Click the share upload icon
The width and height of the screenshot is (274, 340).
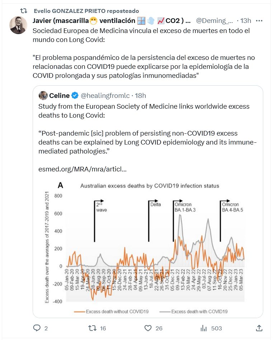coord(259,328)
